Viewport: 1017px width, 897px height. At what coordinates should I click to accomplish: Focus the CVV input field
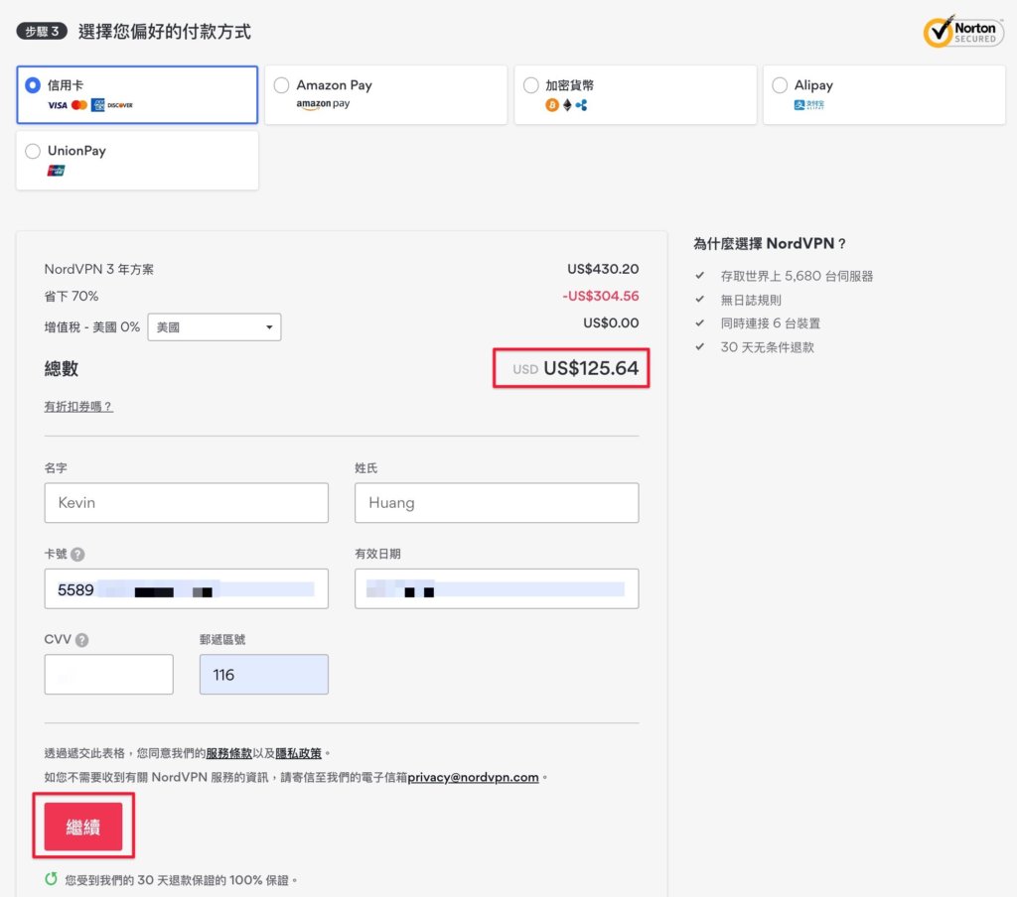[x=109, y=674]
